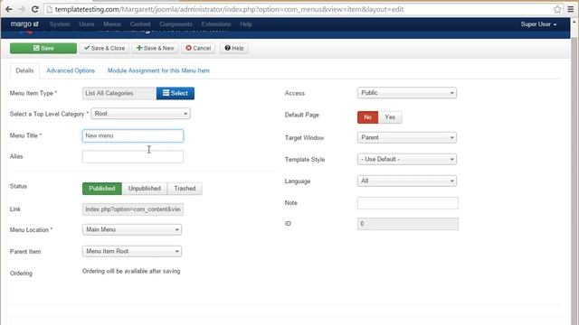
Task: Set Default Page to Yes
Action: click(390, 117)
